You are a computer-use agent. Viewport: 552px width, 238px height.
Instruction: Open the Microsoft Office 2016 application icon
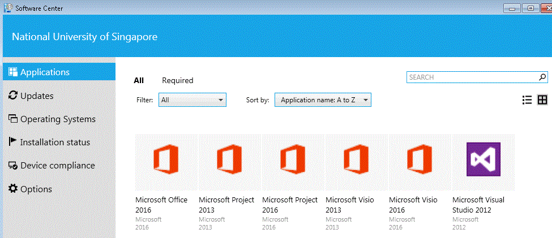pyautogui.click(x=166, y=163)
